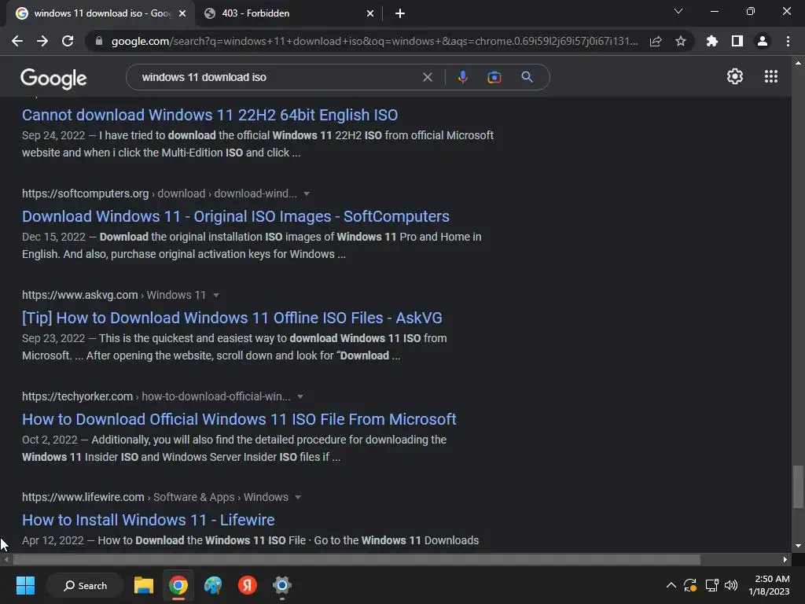Select the windows 11 download iso tab
The image size is (805, 604).
(x=100, y=13)
